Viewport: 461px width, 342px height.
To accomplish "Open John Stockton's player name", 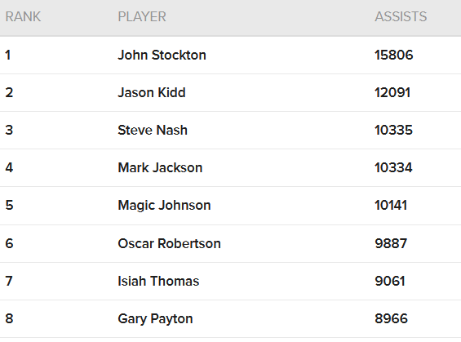I will pyautogui.click(x=162, y=55).
